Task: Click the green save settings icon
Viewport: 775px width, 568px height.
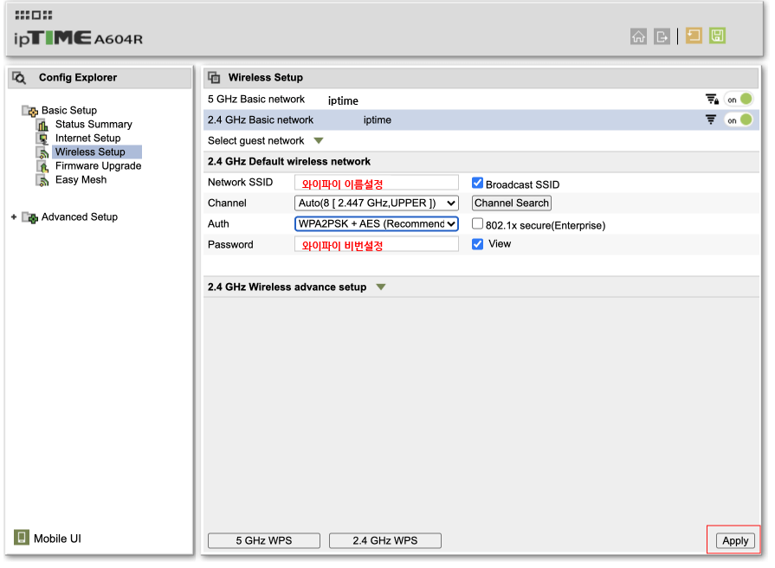Action: coord(717,35)
